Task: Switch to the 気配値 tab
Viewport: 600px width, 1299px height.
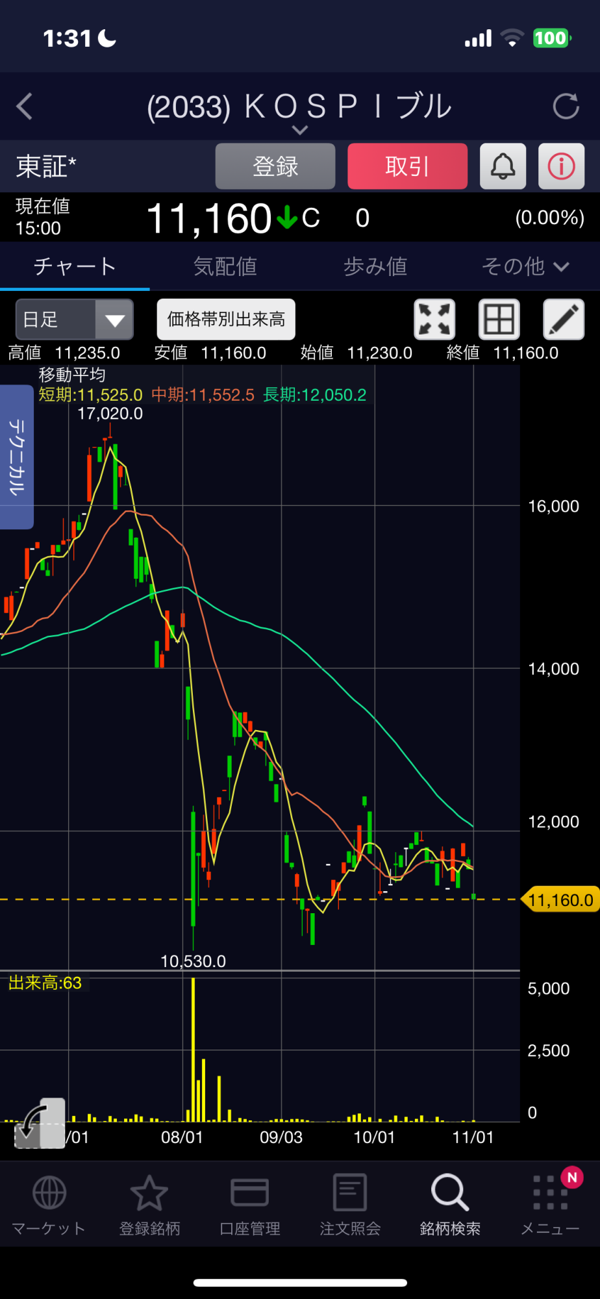Action: 225,266
